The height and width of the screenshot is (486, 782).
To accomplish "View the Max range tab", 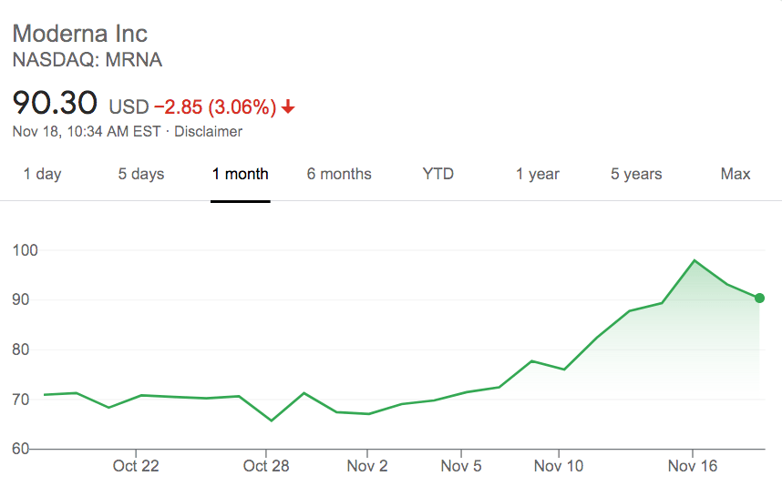I will [736, 174].
